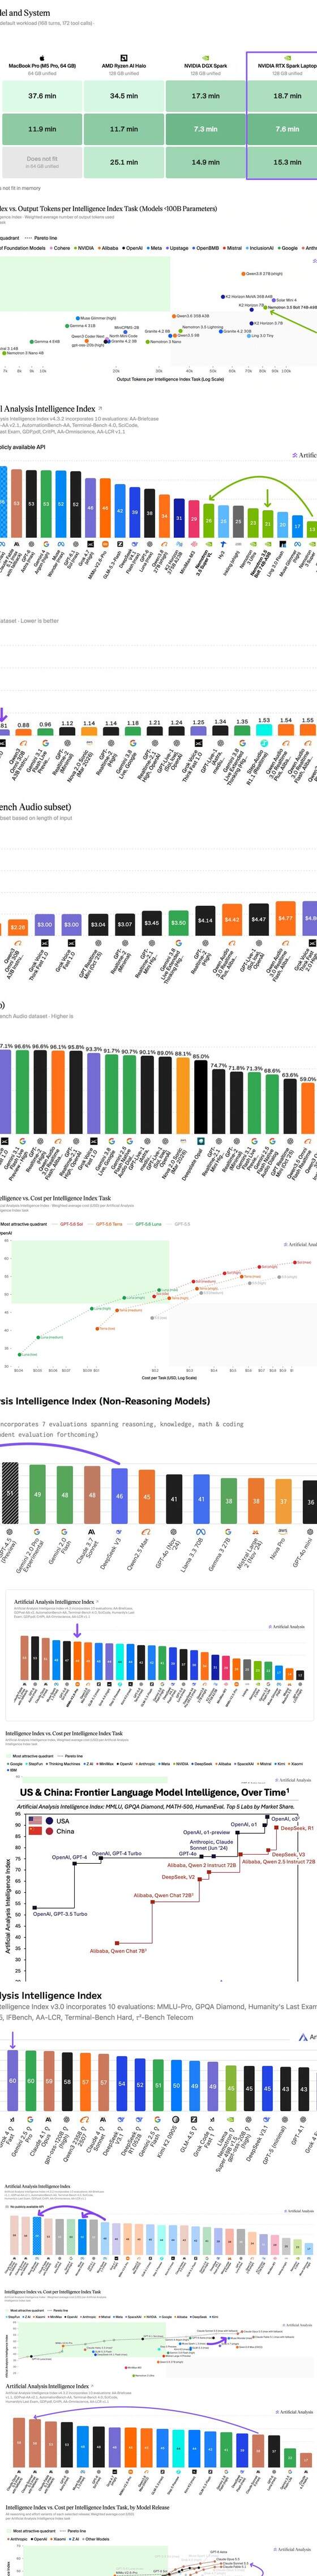The width and height of the screenshot is (317, 2576).
Task: Toggle the InclusionAI series in the scatter legend
Action: point(259,248)
